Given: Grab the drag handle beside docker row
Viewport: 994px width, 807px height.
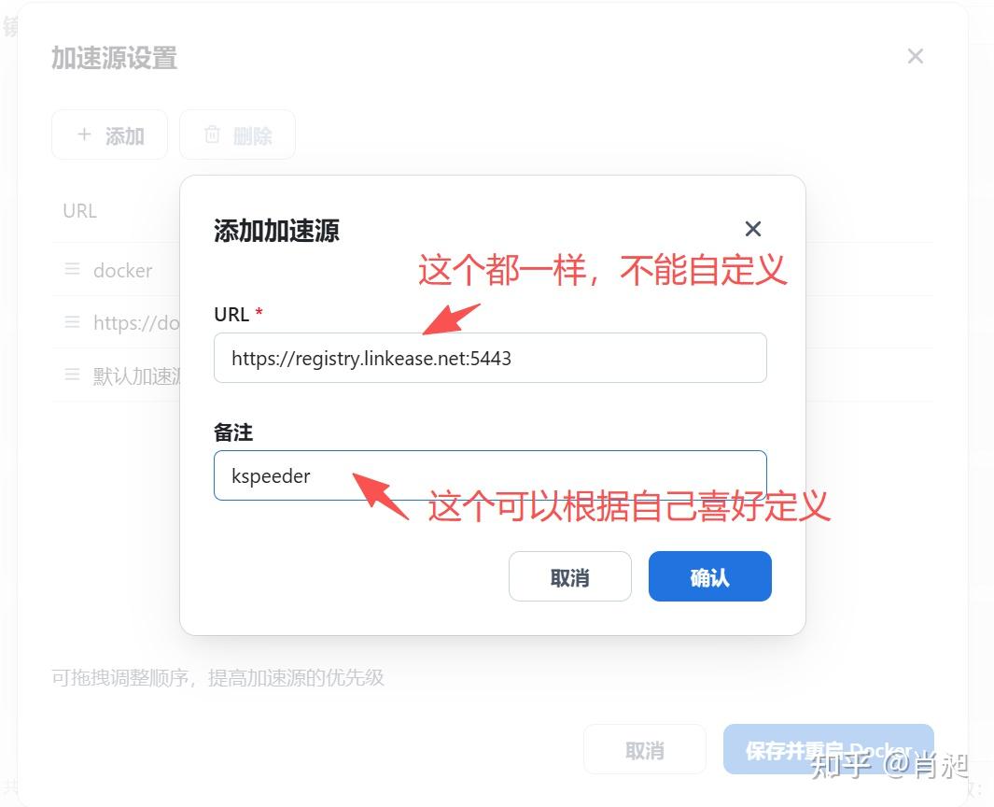Looking at the screenshot, I should coord(72,269).
